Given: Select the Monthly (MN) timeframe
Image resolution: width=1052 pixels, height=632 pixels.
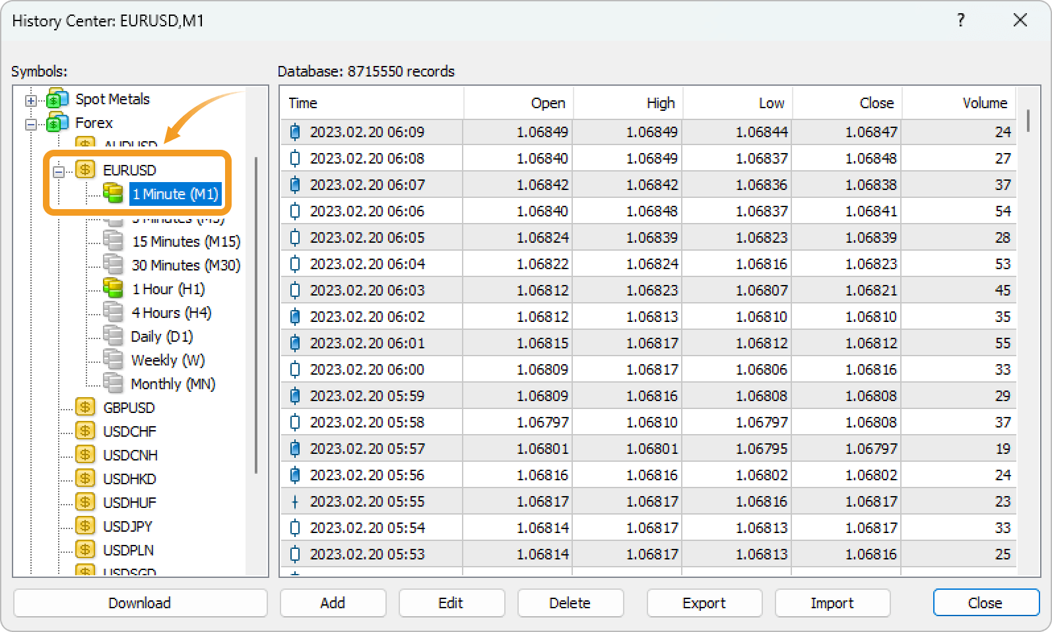Looking at the screenshot, I should coord(173,384).
